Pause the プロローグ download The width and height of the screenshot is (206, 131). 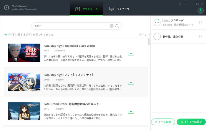[x=200, y=22]
